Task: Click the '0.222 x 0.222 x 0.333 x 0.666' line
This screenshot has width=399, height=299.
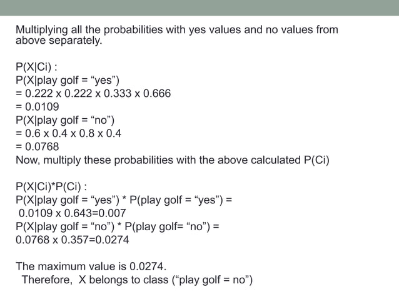Action: coord(93,93)
